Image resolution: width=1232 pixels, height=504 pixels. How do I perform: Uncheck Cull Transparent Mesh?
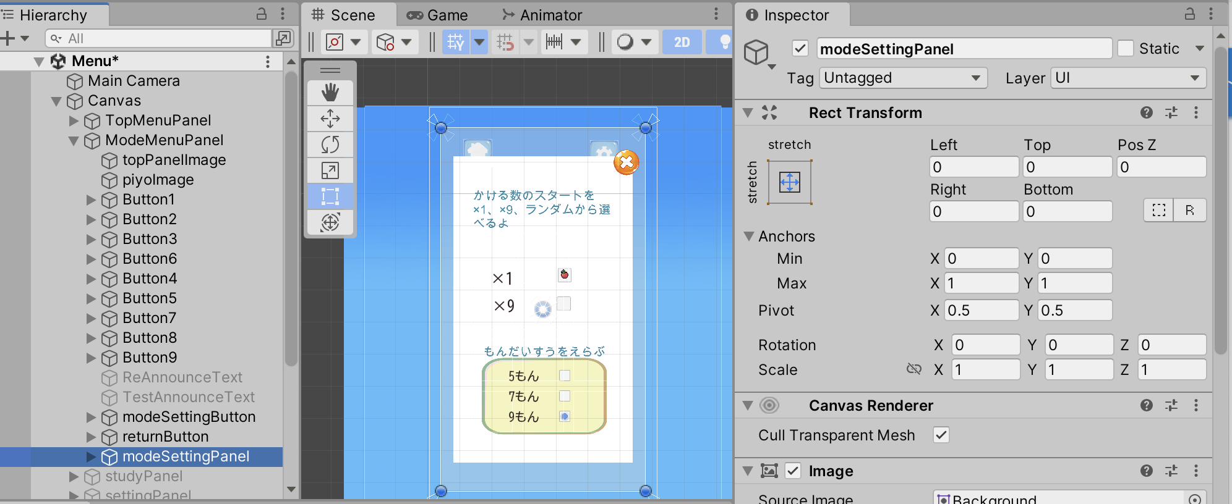[x=941, y=435]
